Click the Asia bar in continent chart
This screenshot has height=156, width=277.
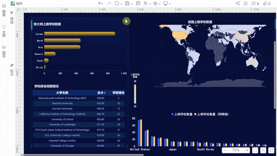[x=62, y=47]
